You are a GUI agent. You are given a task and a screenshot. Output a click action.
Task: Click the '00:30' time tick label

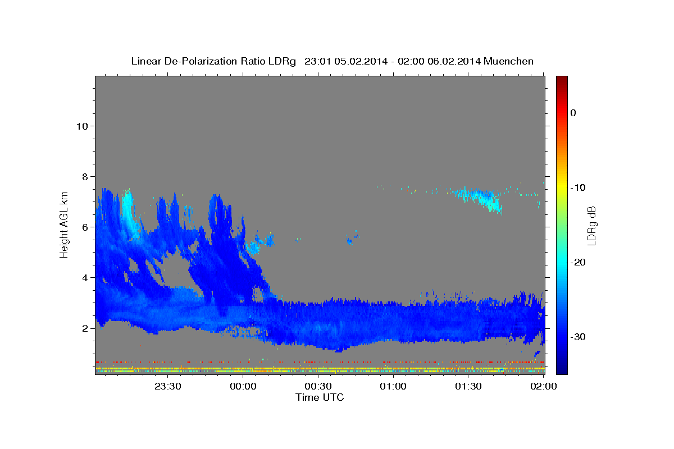coord(318,386)
